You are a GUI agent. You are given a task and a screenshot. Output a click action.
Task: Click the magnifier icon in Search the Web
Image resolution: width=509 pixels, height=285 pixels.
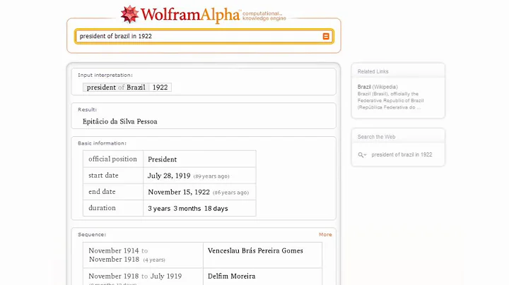click(362, 154)
